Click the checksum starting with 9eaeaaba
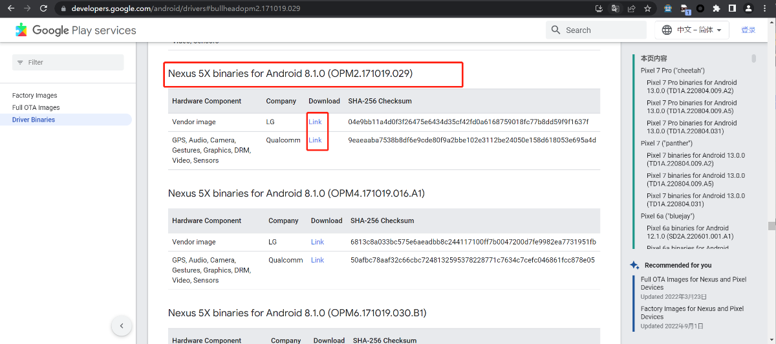Screen dimensions: 776x344 [472, 140]
